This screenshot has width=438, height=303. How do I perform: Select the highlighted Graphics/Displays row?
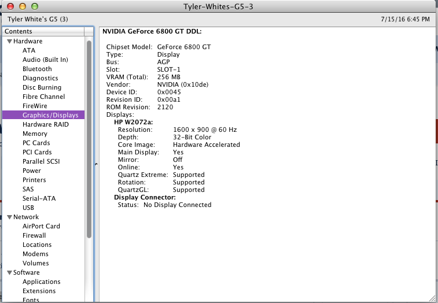43,115
